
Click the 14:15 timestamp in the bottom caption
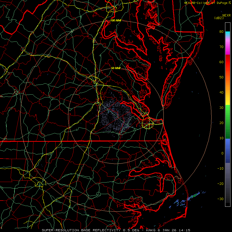click(185, 230)
